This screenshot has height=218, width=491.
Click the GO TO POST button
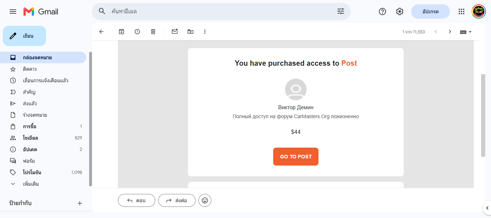pos(296,157)
